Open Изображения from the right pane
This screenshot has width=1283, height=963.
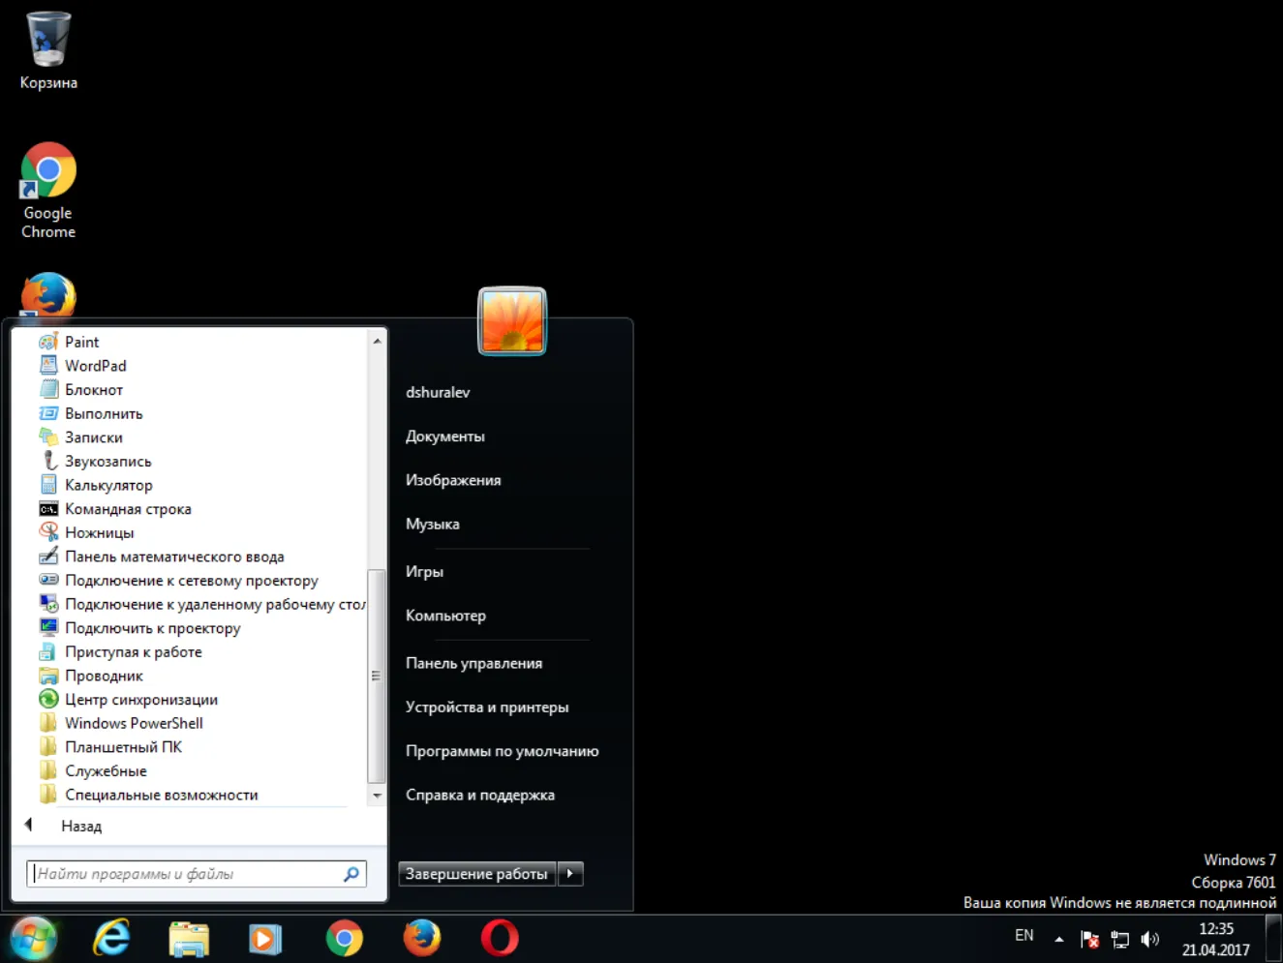point(453,480)
